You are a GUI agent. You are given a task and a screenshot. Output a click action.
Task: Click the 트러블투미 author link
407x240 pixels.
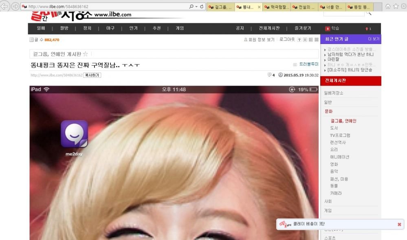309,64
